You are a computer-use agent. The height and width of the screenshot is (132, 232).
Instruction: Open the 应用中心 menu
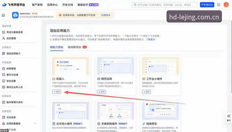(x=52, y=5)
